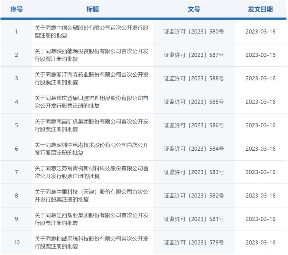This screenshot has height=255, width=288.
Task: Click the 发文日期 column header
Action: click(260, 9)
